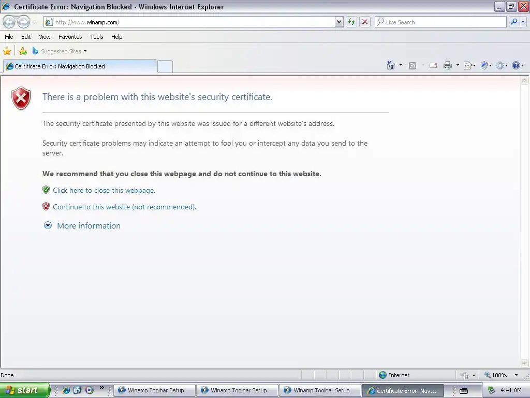Open the File menu
Screen dimensions: 530x398
click(9, 37)
